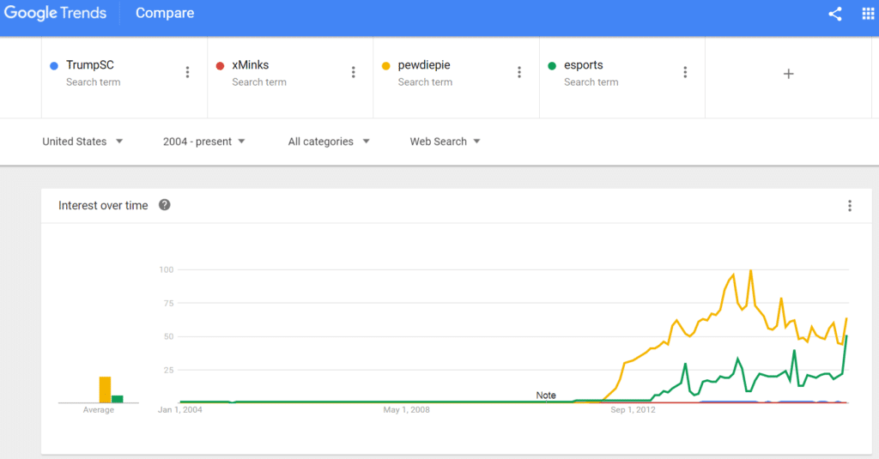This screenshot has height=459, width=879.
Task: Click the green esports color dot
Action: pos(552,66)
